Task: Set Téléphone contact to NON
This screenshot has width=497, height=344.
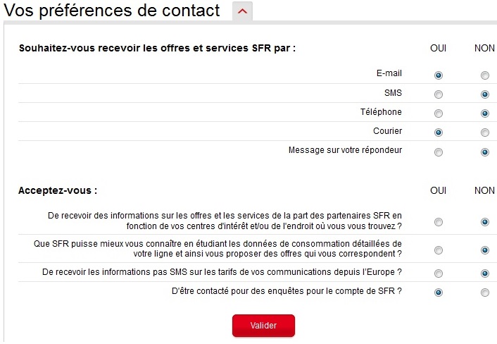Action: [484, 113]
